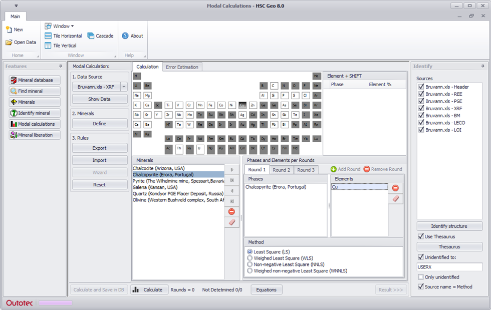
Task: Click the single left arrow in Minerals
Action: click(232, 191)
